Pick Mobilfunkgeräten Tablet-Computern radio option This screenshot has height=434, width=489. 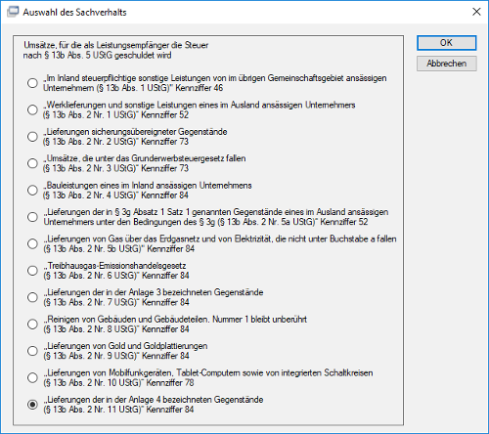[x=32, y=377]
